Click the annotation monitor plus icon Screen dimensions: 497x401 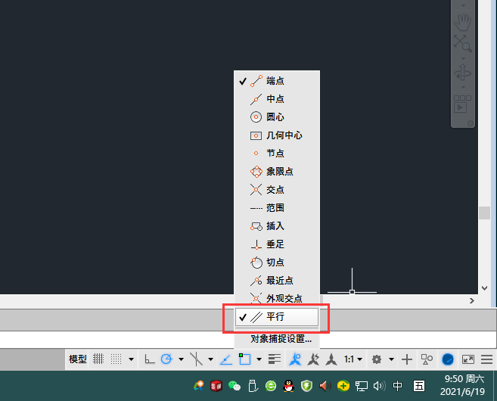point(407,359)
